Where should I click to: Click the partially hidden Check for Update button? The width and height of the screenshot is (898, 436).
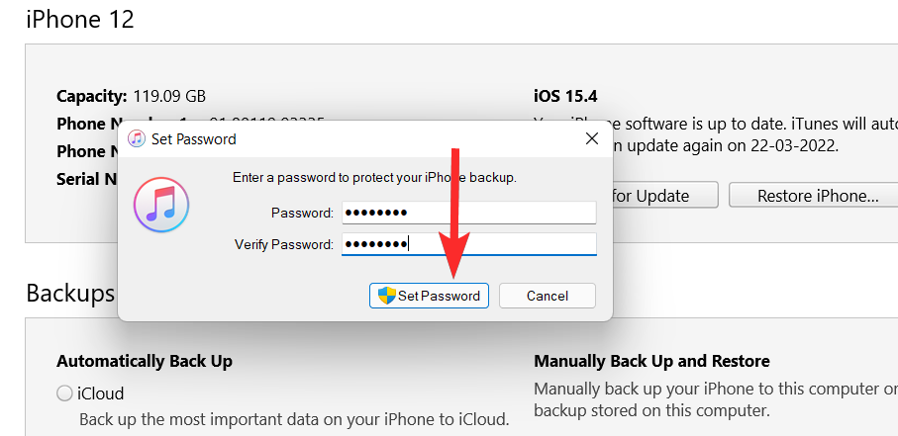(x=663, y=196)
